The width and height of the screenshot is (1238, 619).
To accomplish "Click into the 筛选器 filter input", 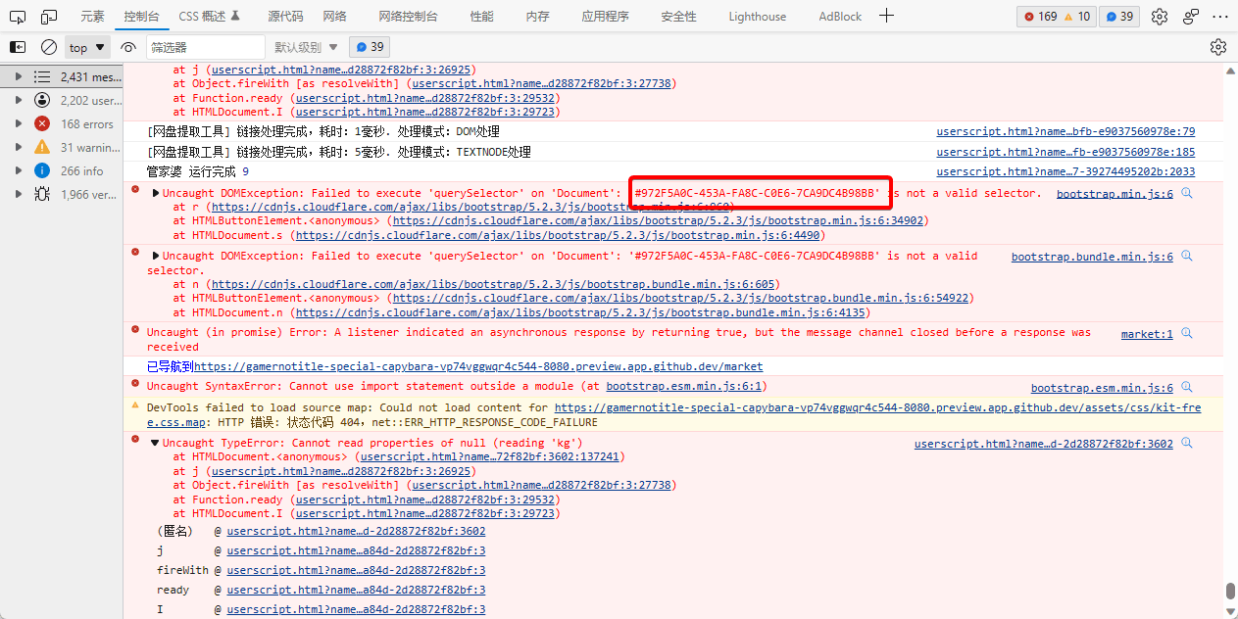I will (x=206, y=47).
